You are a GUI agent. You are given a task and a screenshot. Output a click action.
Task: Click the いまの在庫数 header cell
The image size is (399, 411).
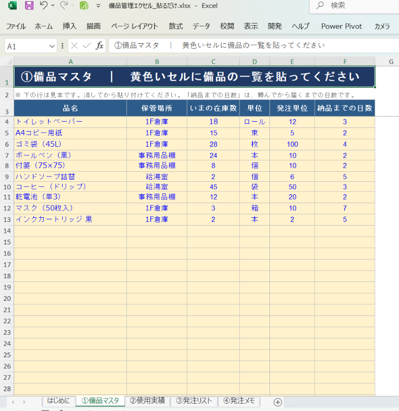(x=213, y=108)
